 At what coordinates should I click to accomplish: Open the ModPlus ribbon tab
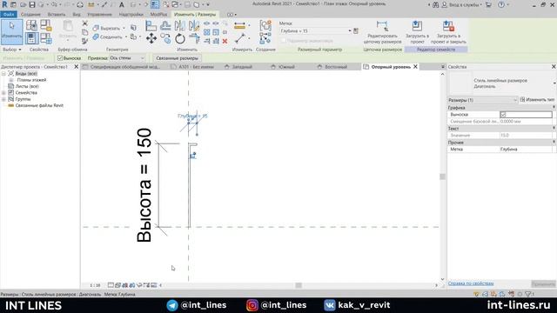[158, 15]
